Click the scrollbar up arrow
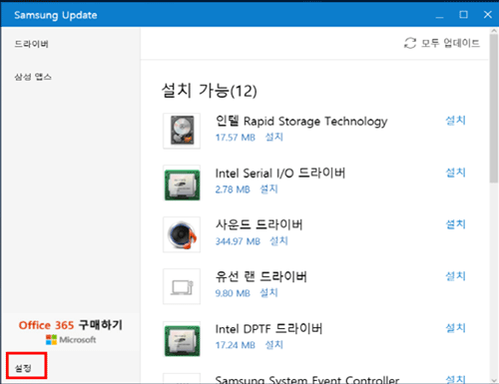 click(x=494, y=31)
